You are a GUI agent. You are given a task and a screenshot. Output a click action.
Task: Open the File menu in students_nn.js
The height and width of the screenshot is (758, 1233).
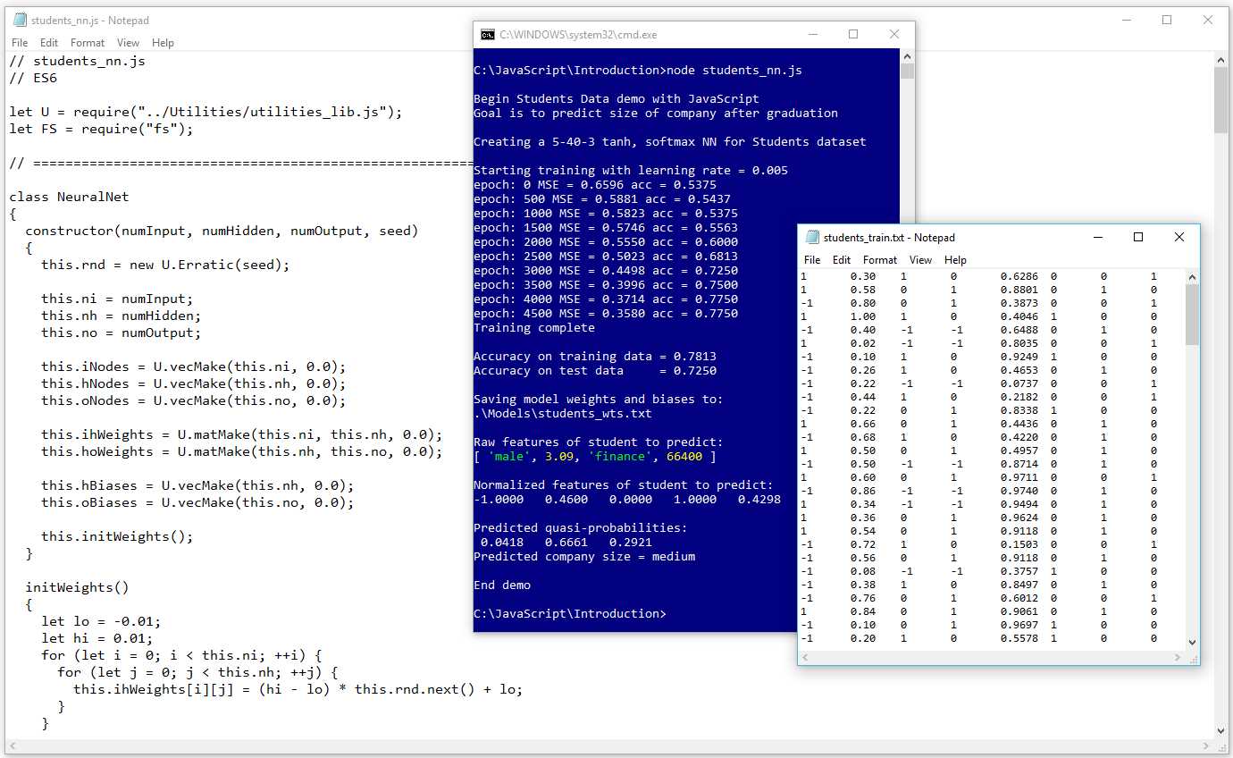(x=17, y=42)
